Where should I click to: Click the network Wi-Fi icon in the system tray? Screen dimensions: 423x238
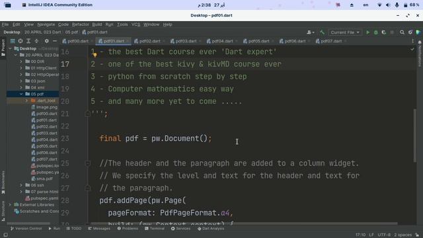[x=379, y=5]
